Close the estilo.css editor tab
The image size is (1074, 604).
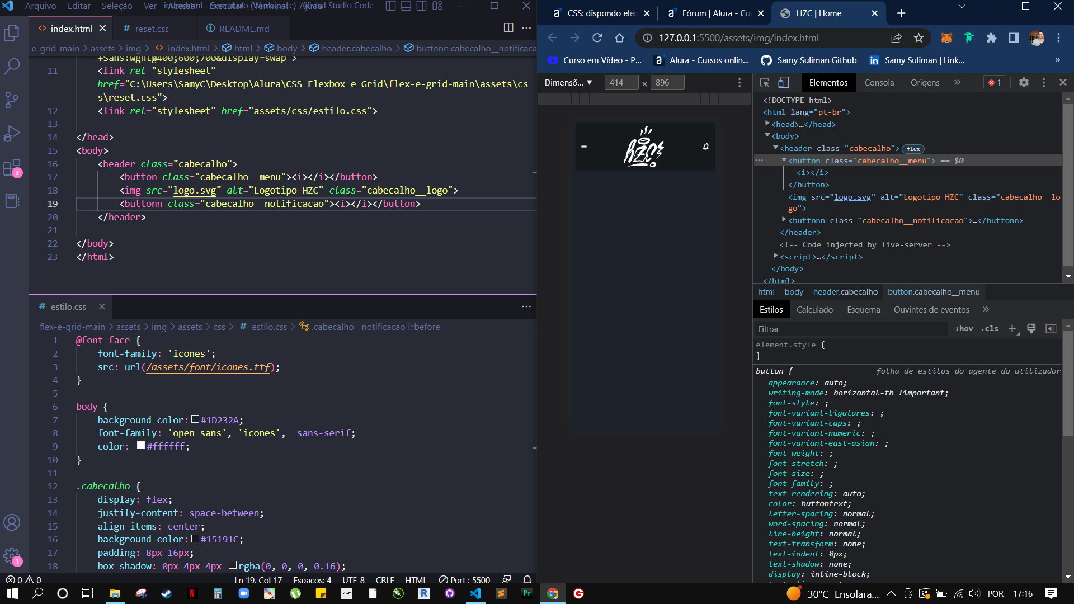tap(102, 306)
